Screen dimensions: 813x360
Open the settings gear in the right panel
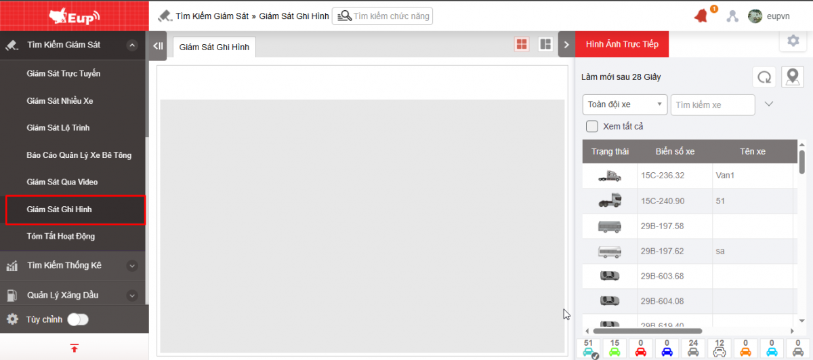(x=793, y=41)
